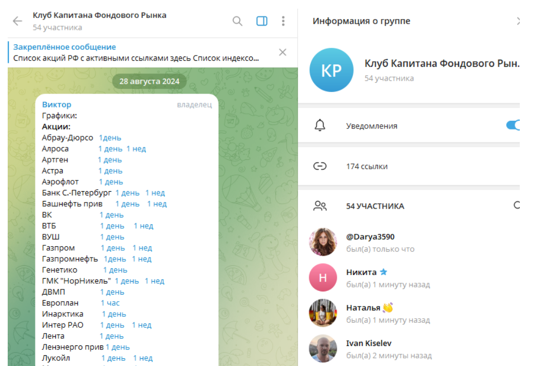548x366 pixels.
Task: Click the Информация о группе header
Action: [x=362, y=21]
